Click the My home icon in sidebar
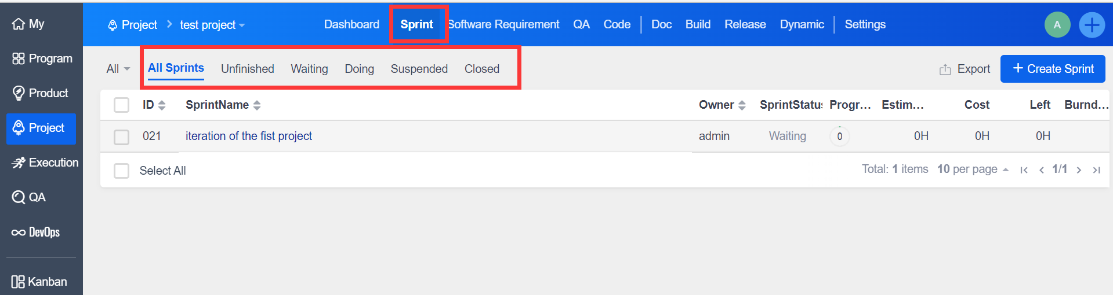The height and width of the screenshot is (295, 1113). click(19, 24)
